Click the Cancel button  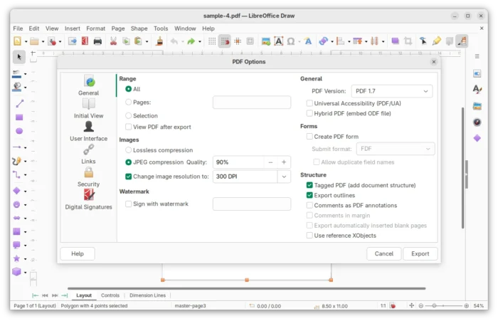[x=383, y=253]
